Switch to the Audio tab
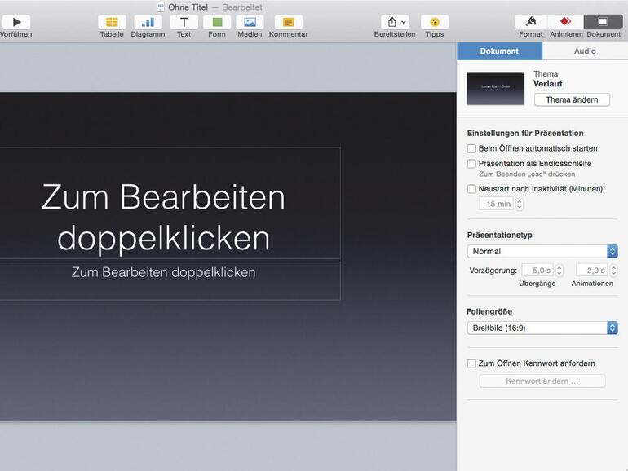 [x=585, y=51]
